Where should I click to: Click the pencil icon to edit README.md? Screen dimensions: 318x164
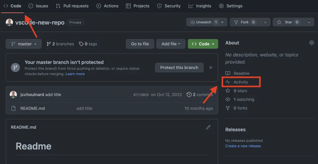point(208,127)
